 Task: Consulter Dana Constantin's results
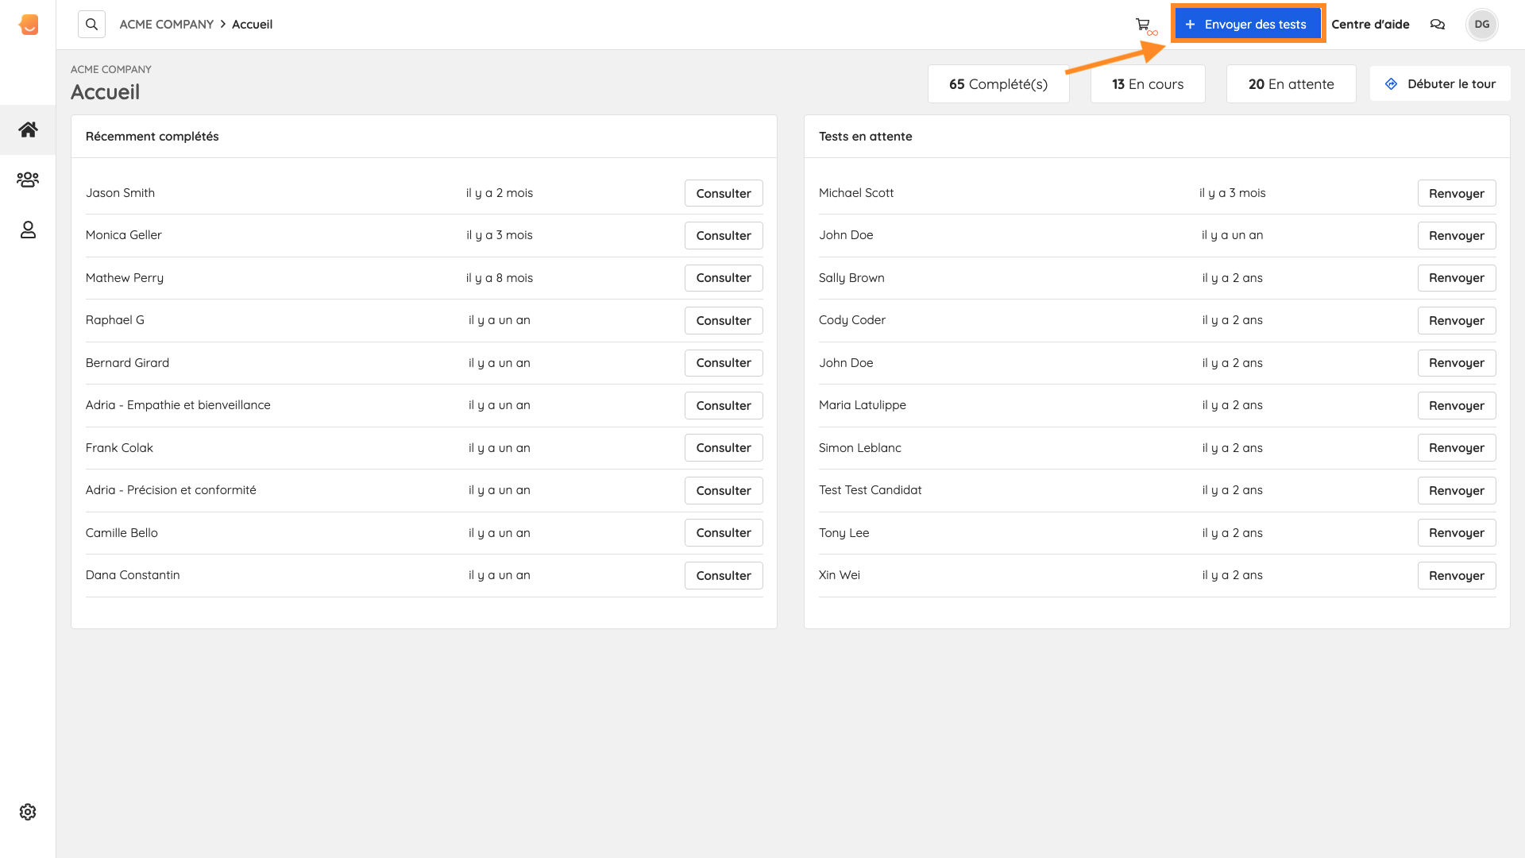[724, 575]
